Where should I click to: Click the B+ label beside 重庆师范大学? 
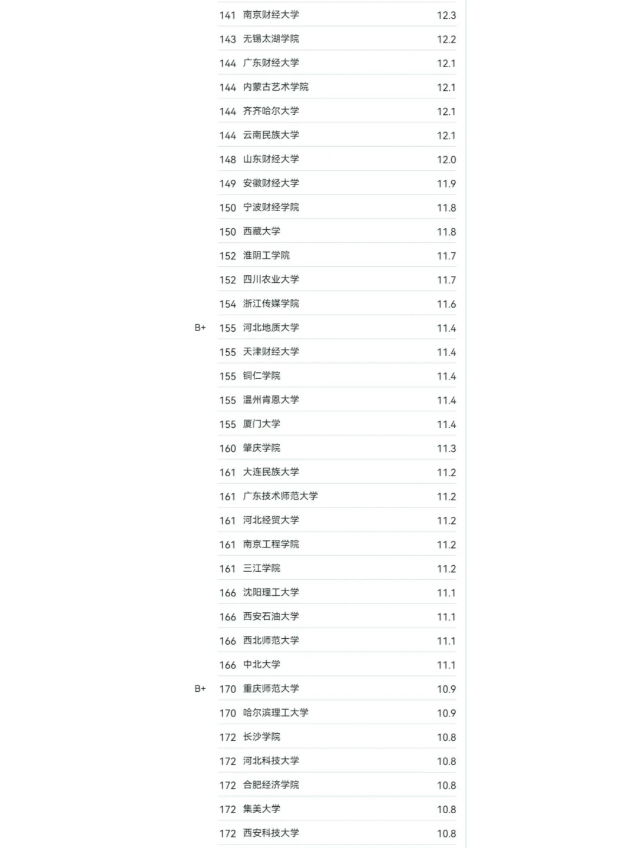pos(200,688)
